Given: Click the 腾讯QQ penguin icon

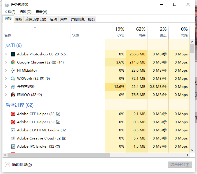Looking at the screenshot, I should tap(13, 95).
